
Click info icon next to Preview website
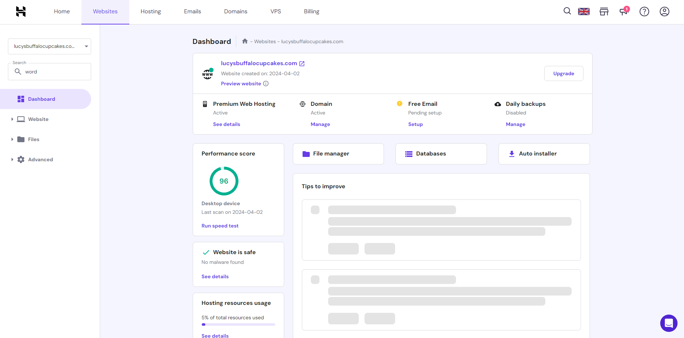pyautogui.click(x=266, y=84)
